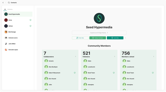
Task: Switch to the Following tab
Action: point(10,9)
